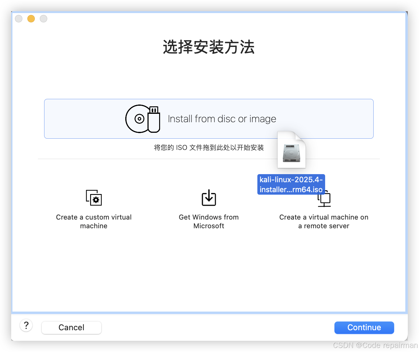The width and height of the screenshot is (419, 352).
Task: Select the highlighted kali-linux-2025.4 filename label
Action: pyautogui.click(x=291, y=184)
